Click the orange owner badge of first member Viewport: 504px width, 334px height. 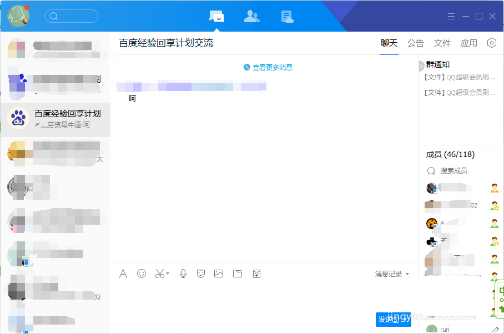[495, 188]
